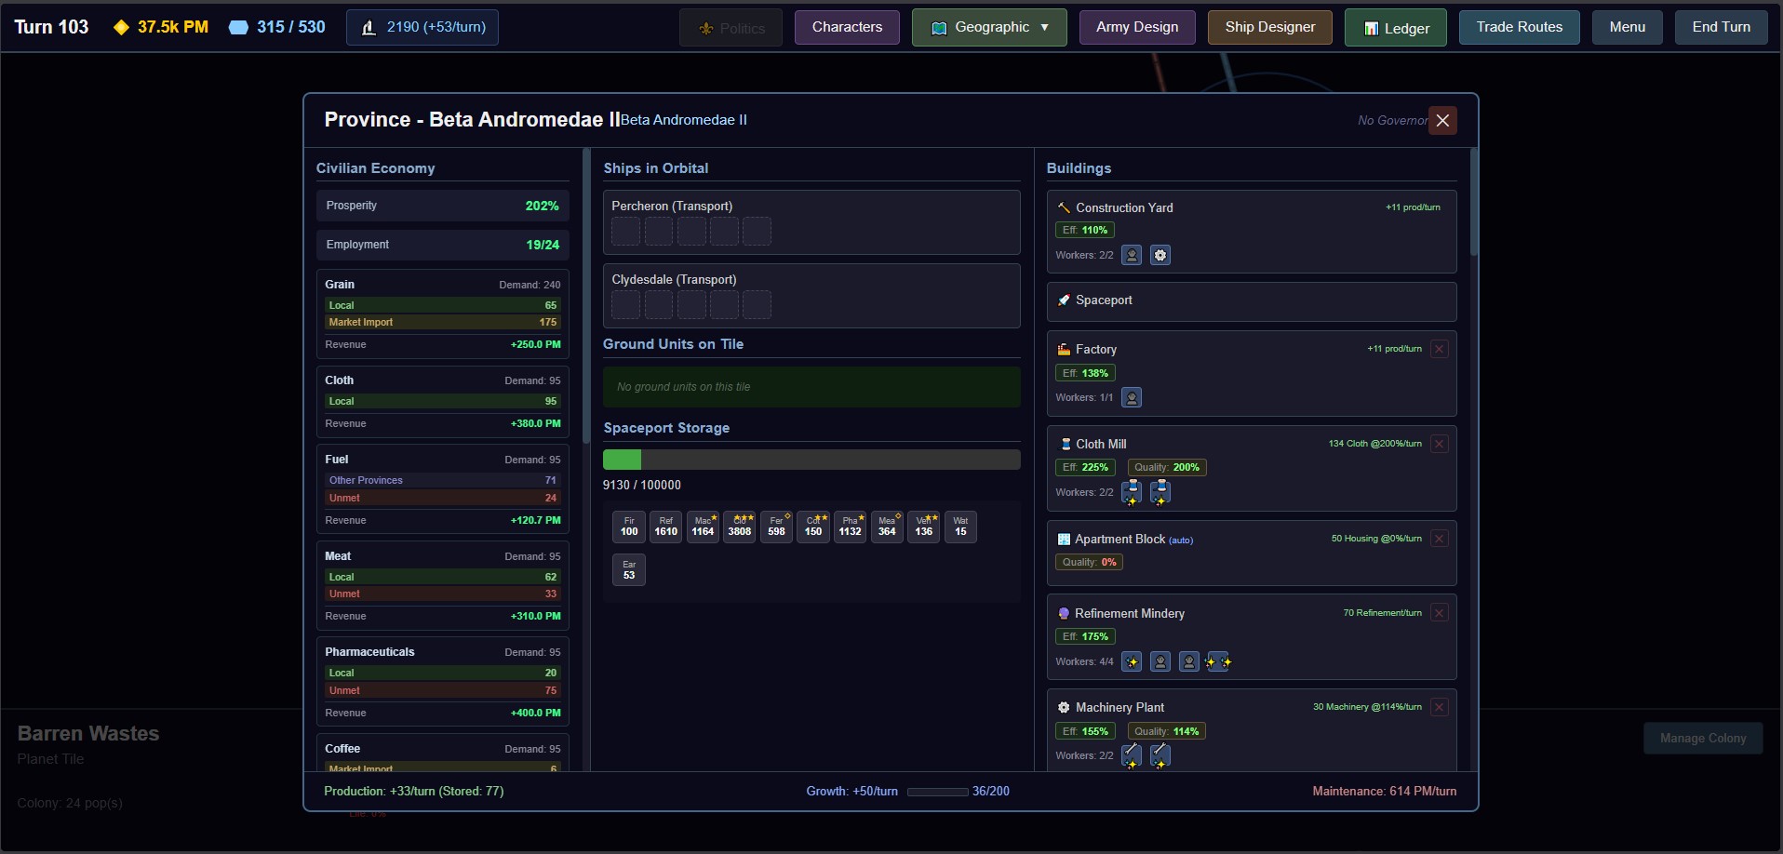Click the Spaceport Storage capacity bar
Viewport: 1783px width, 854px height.
[811, 460]
